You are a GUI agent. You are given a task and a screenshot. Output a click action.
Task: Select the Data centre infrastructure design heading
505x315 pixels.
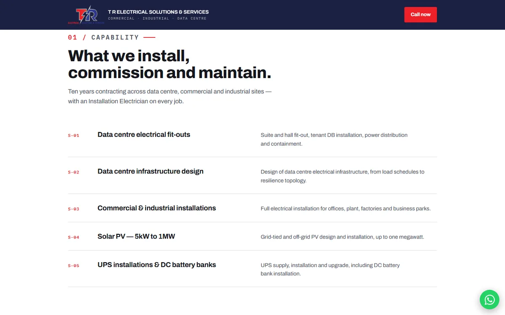click(150, 171)
